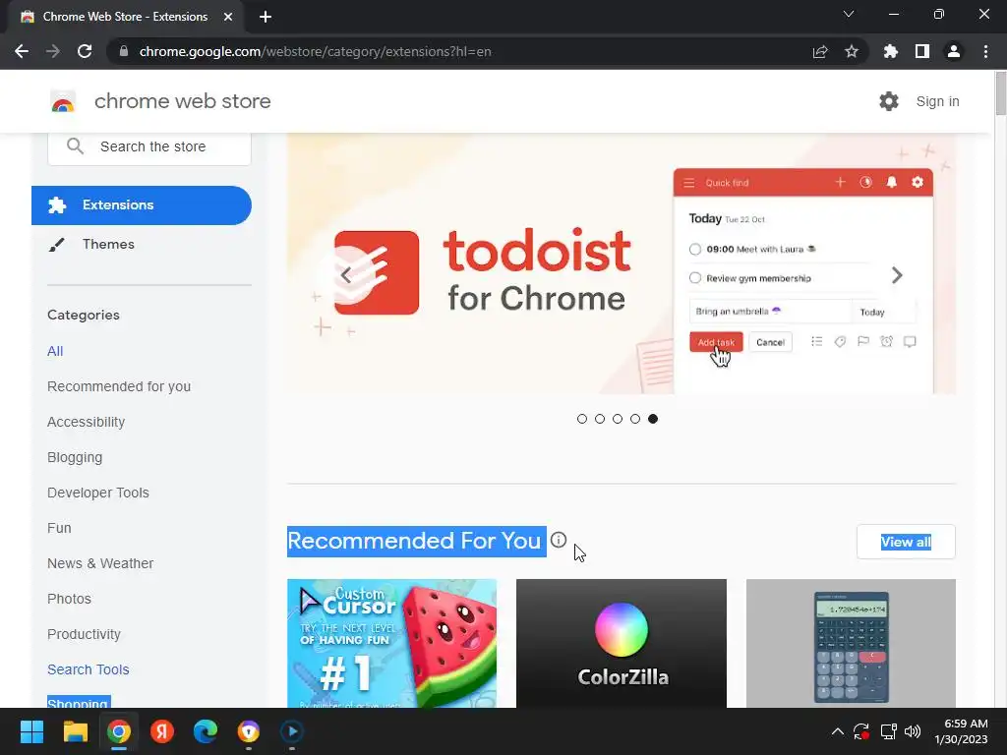Click the Categories heading text
This screenshot has width=1007, height=755.
[x=84, y=315]
